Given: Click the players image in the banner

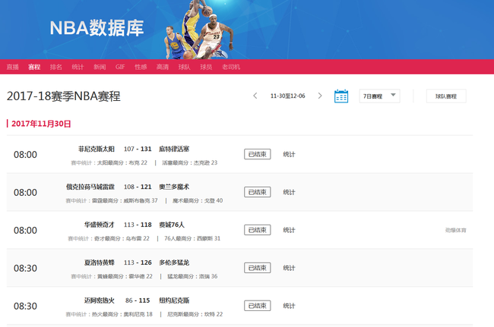Looking at the screenshot, I should pos(199,30).
